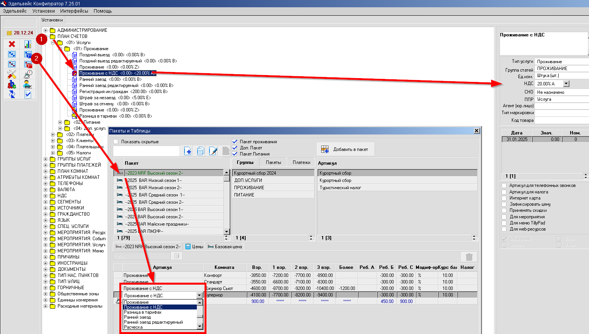
Task: Click the bar chart icon in left toolbar
Action: [28, 44]
